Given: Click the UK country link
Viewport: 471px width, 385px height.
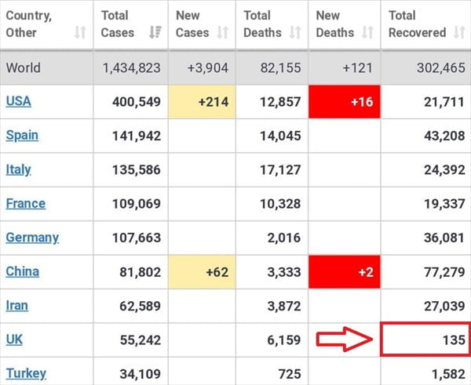Looking at the screenshot, I should (x=14, y=340).
